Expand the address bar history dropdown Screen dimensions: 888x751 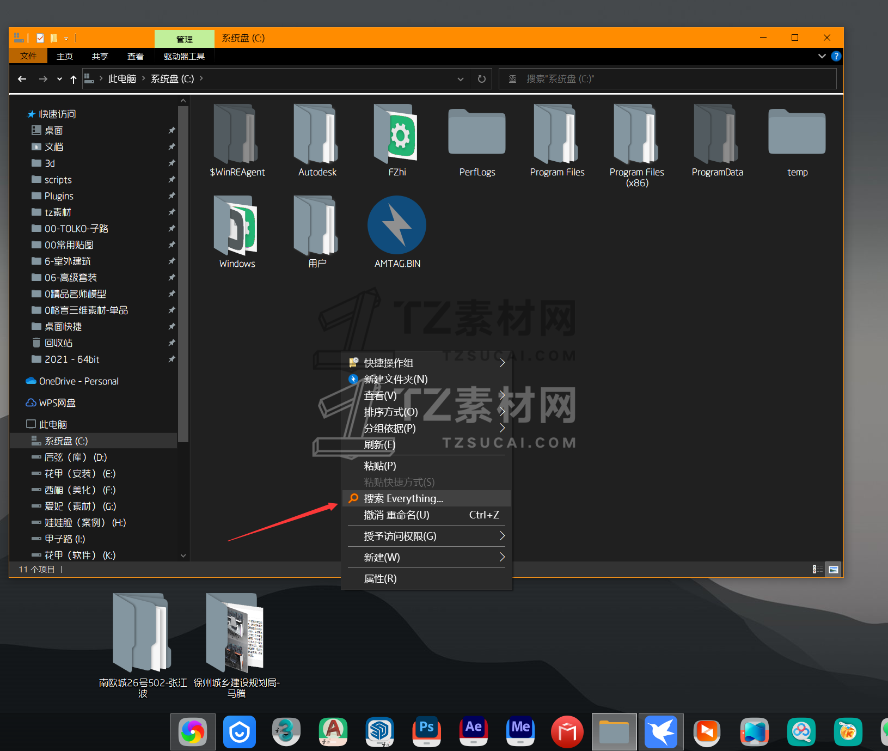point(461,79)
